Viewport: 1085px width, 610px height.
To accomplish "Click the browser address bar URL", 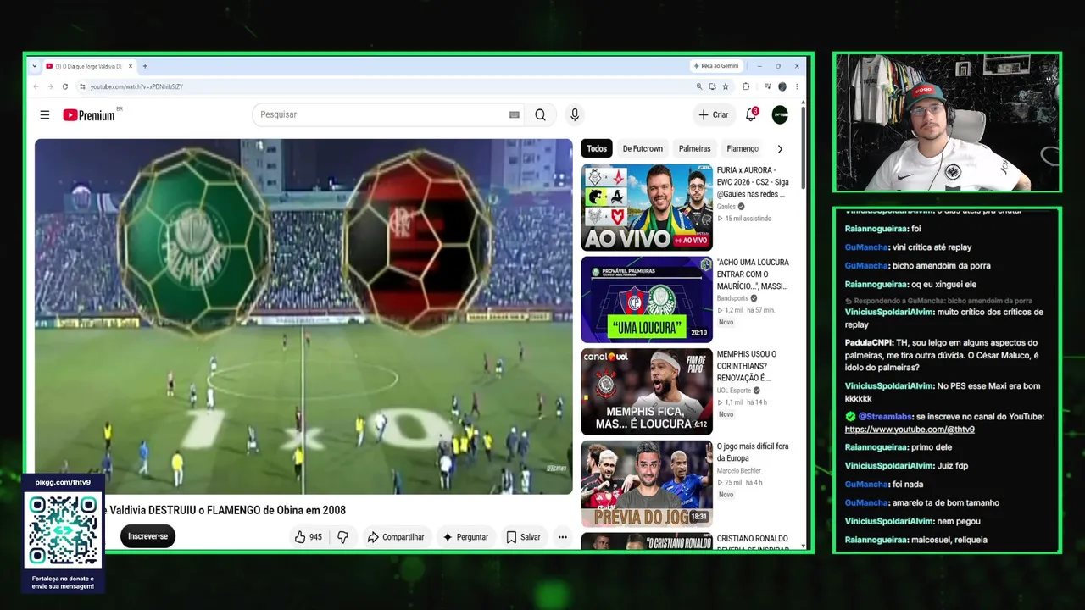I will click(x=136, y=86).
